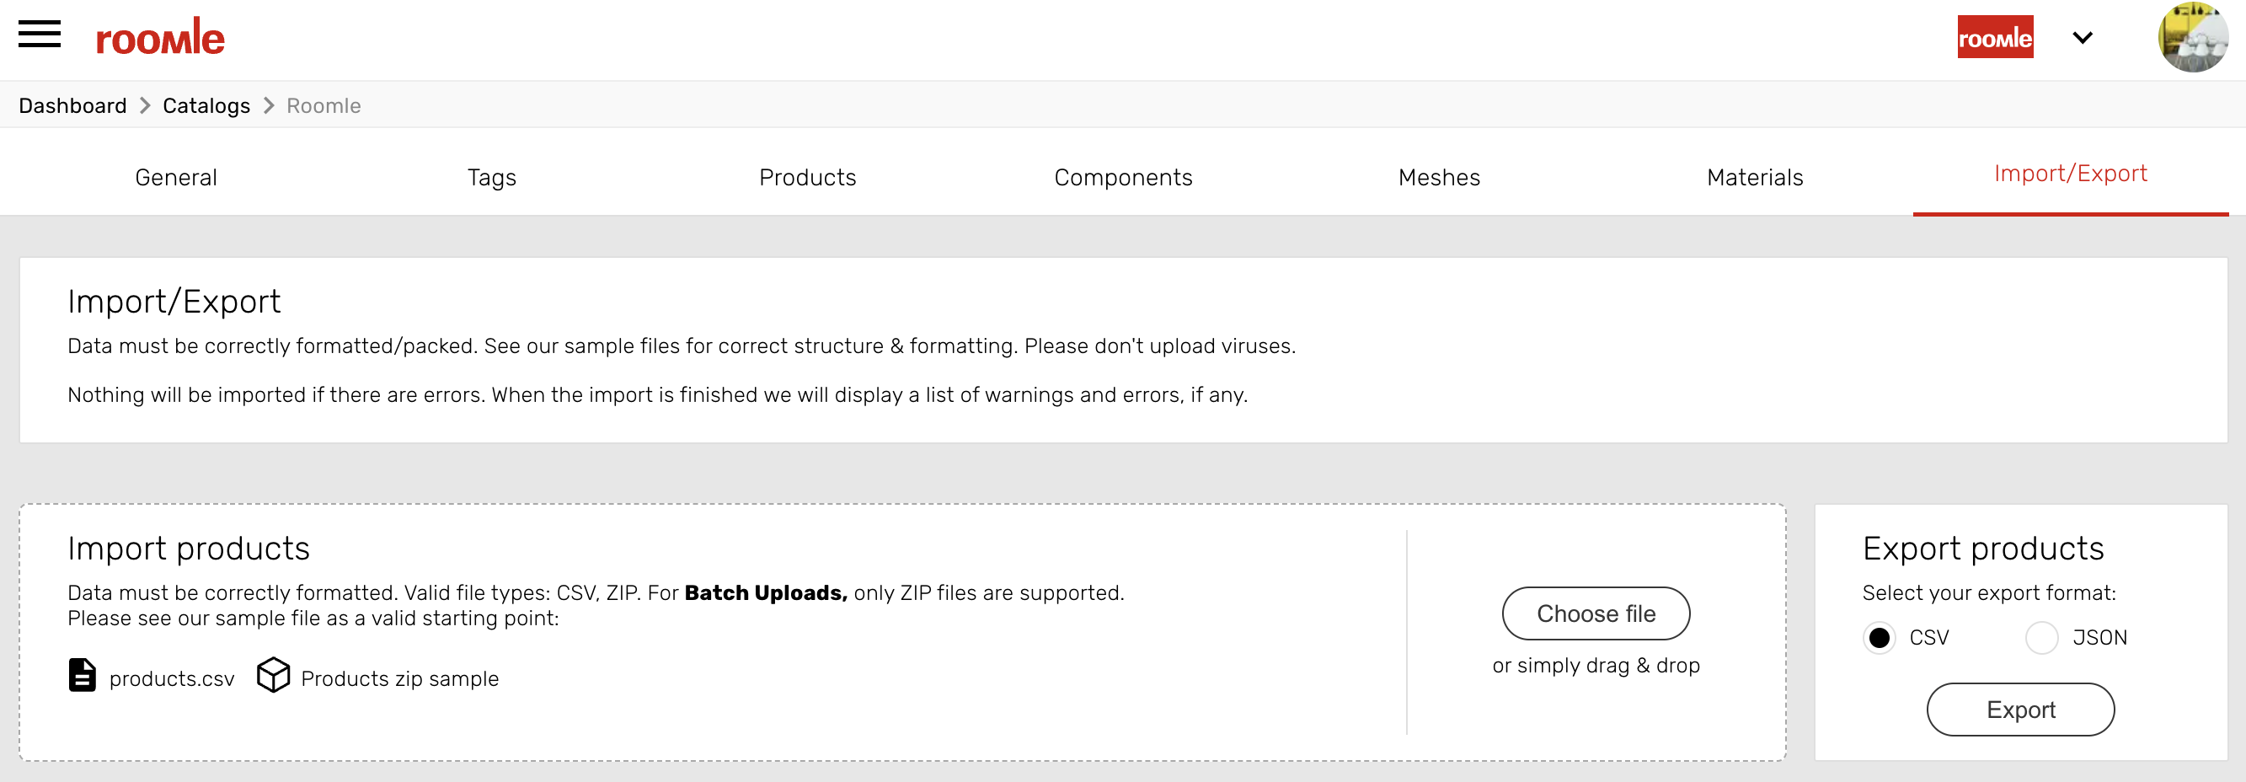Open the hamburger navigation menu
Viewport: 2246px width, 782px height.
[x=40, y=35]
